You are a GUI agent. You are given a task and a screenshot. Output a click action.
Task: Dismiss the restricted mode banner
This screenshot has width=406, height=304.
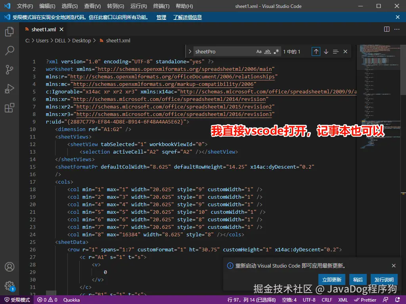pyautogui.click(x=398, y=17)
